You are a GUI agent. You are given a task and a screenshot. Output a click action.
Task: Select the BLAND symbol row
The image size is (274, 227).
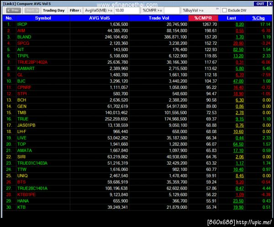click(137, 37)
